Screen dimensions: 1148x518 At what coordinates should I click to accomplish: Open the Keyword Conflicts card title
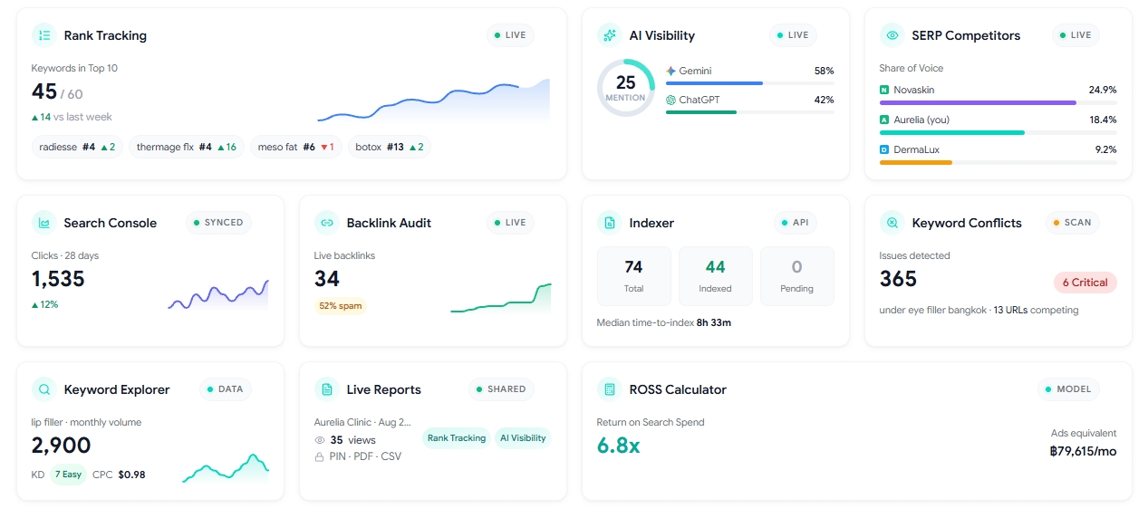click(x=967, y=223)
